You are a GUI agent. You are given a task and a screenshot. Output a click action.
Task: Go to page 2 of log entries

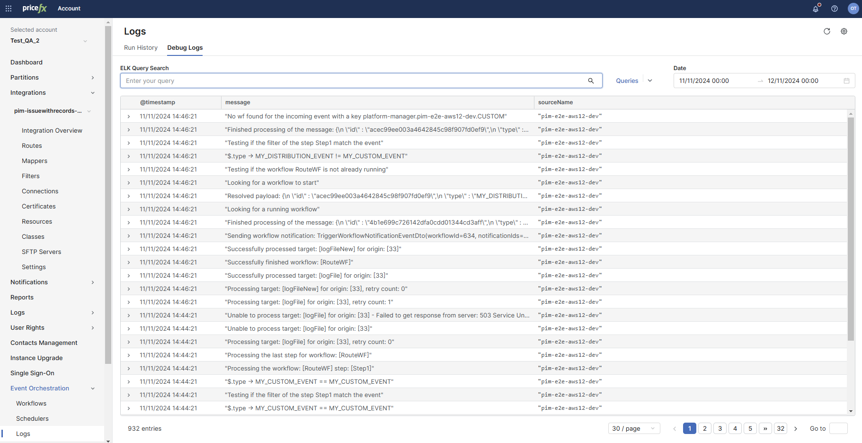704,428
